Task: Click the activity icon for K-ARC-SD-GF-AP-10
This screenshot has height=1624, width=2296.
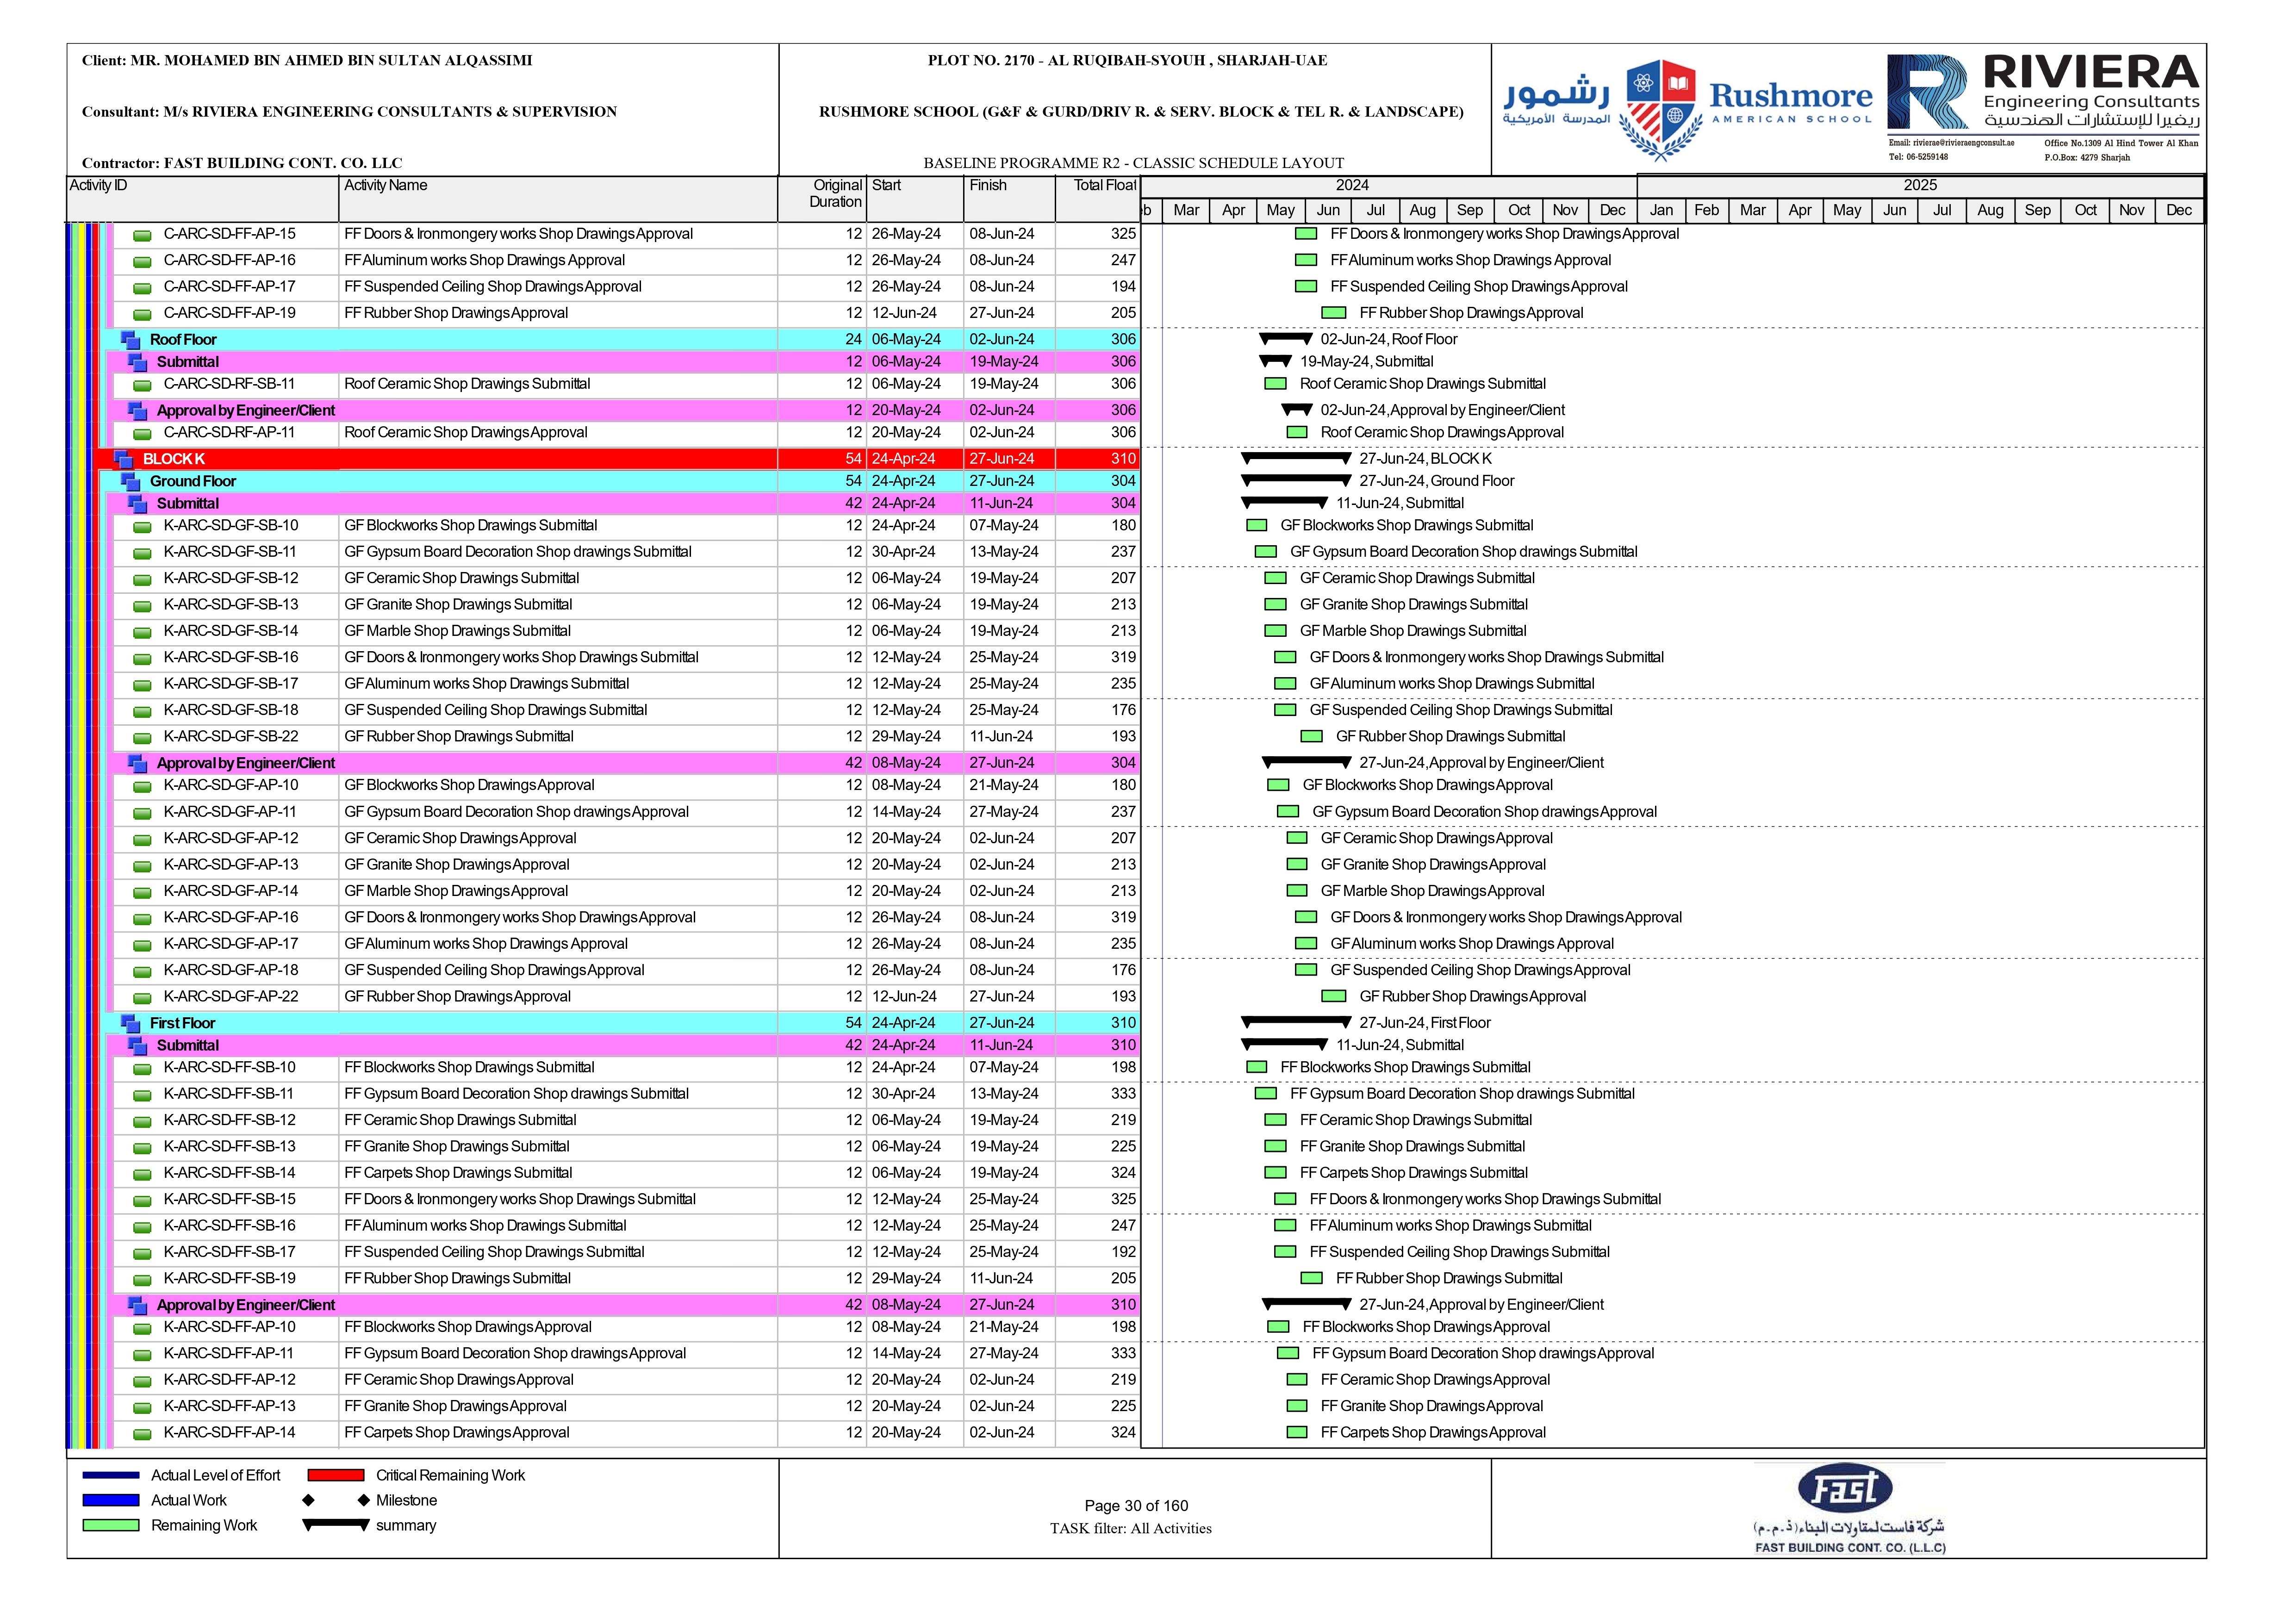Action: (143, 787)
